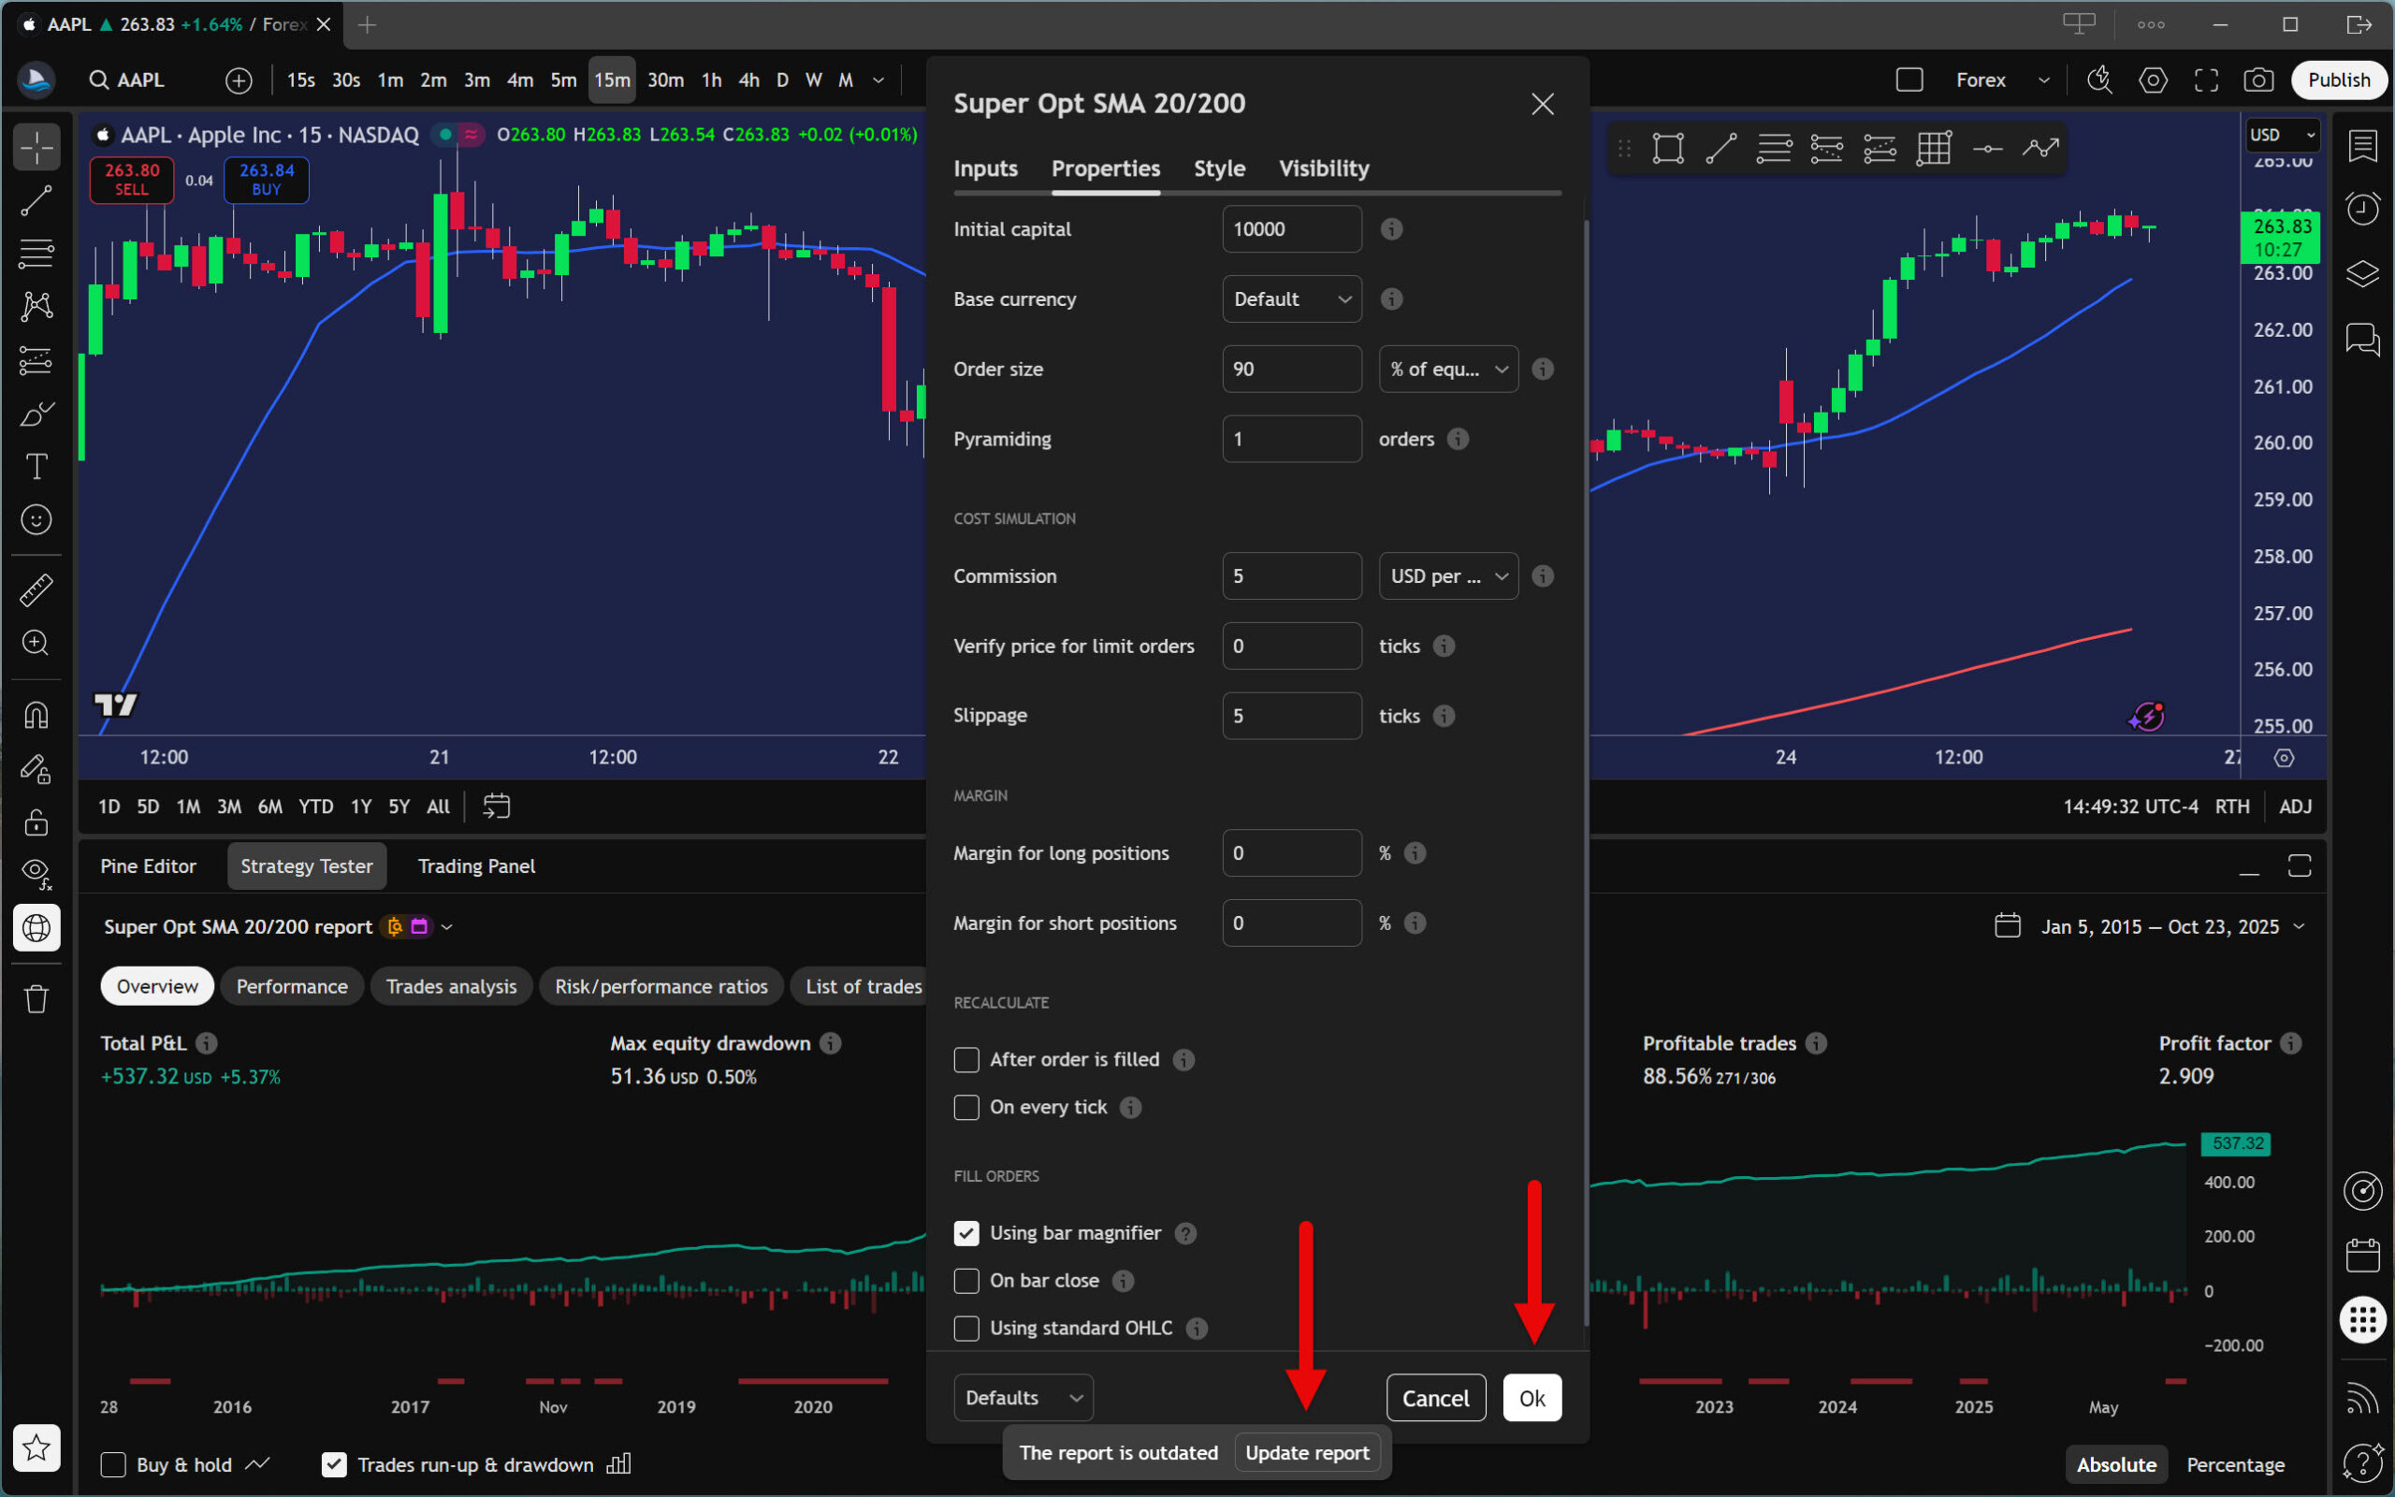Select the emoji icons tool
This screenshot has width=2395, height=1497.
click(36, 520)
